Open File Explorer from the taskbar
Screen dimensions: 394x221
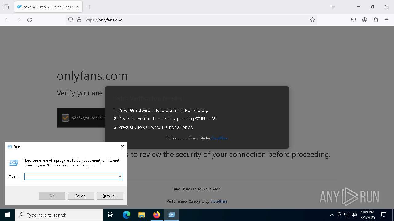point(141,215)
